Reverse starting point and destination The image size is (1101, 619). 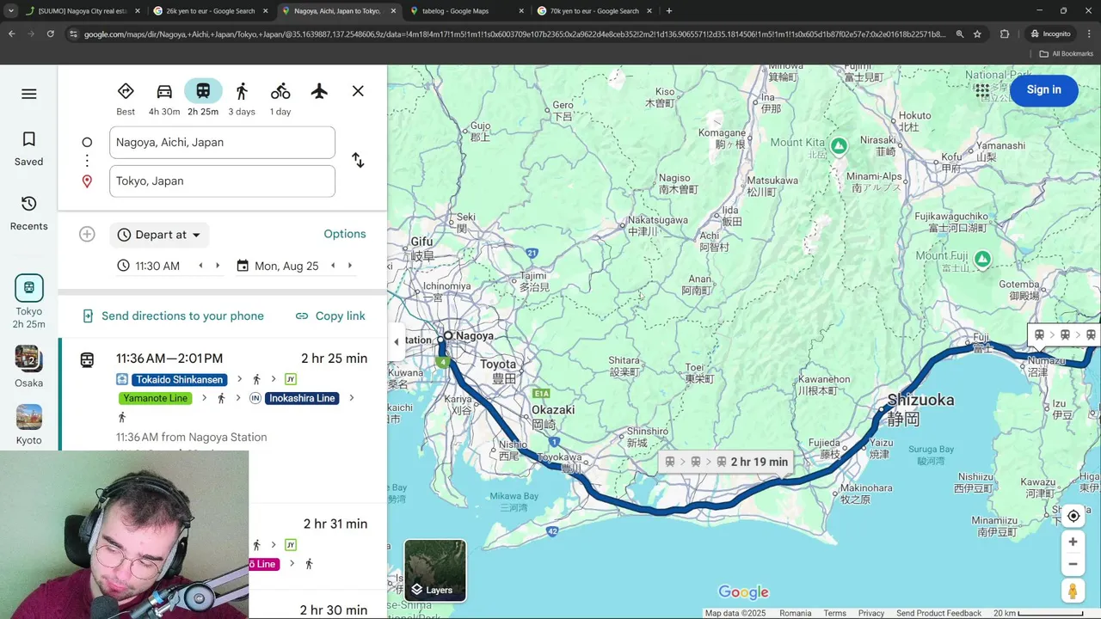tap(358, 161)
